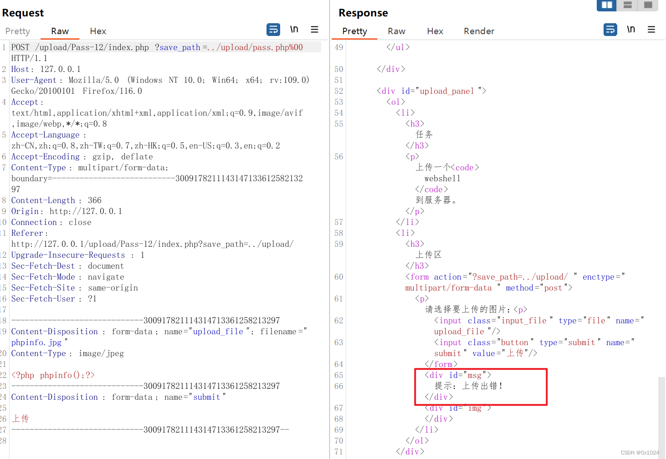Toggle non-printable characters \n in Request panel

point(294,30)
